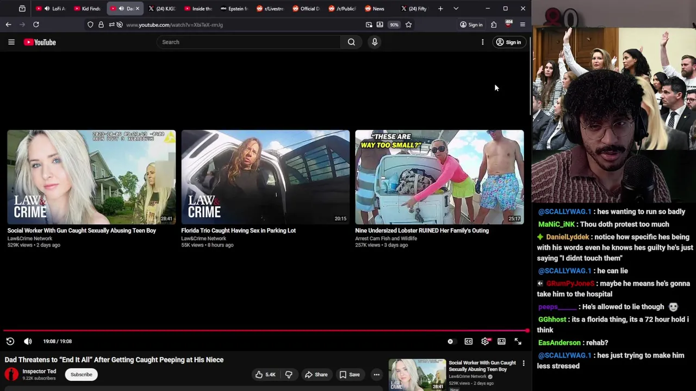Save the video to a playlist
696x391 pixels.
click(349, 374)
